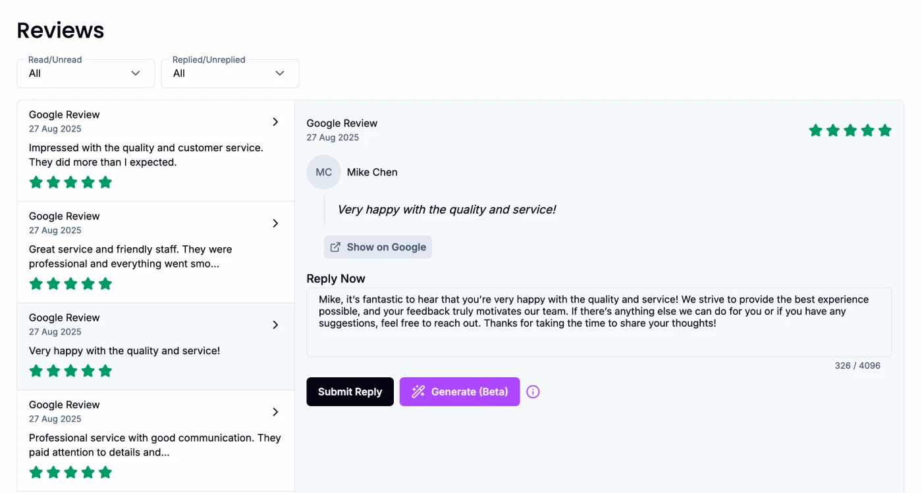Click chevron on "Very happy with the quality" review
This screenshot has width=922, height=493.
pos(275,325)
